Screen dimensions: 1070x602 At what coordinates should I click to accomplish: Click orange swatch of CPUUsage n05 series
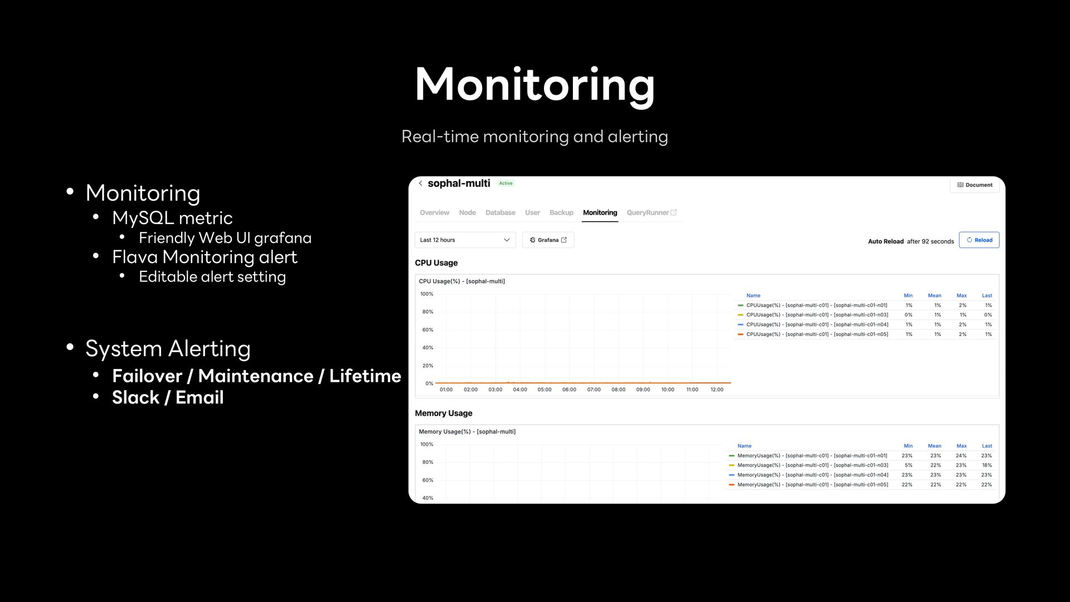click(740, 334)
